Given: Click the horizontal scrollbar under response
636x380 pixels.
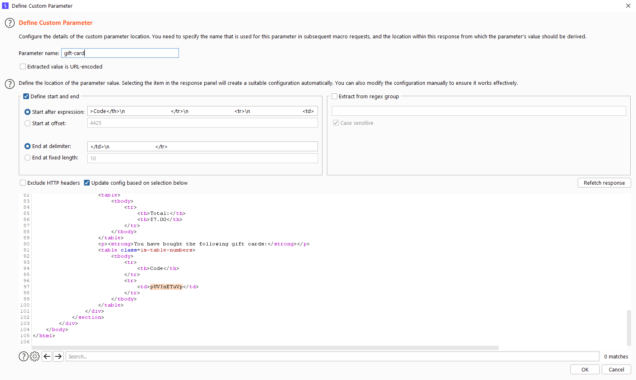Looking at the screenshot, I should [265, 348].
